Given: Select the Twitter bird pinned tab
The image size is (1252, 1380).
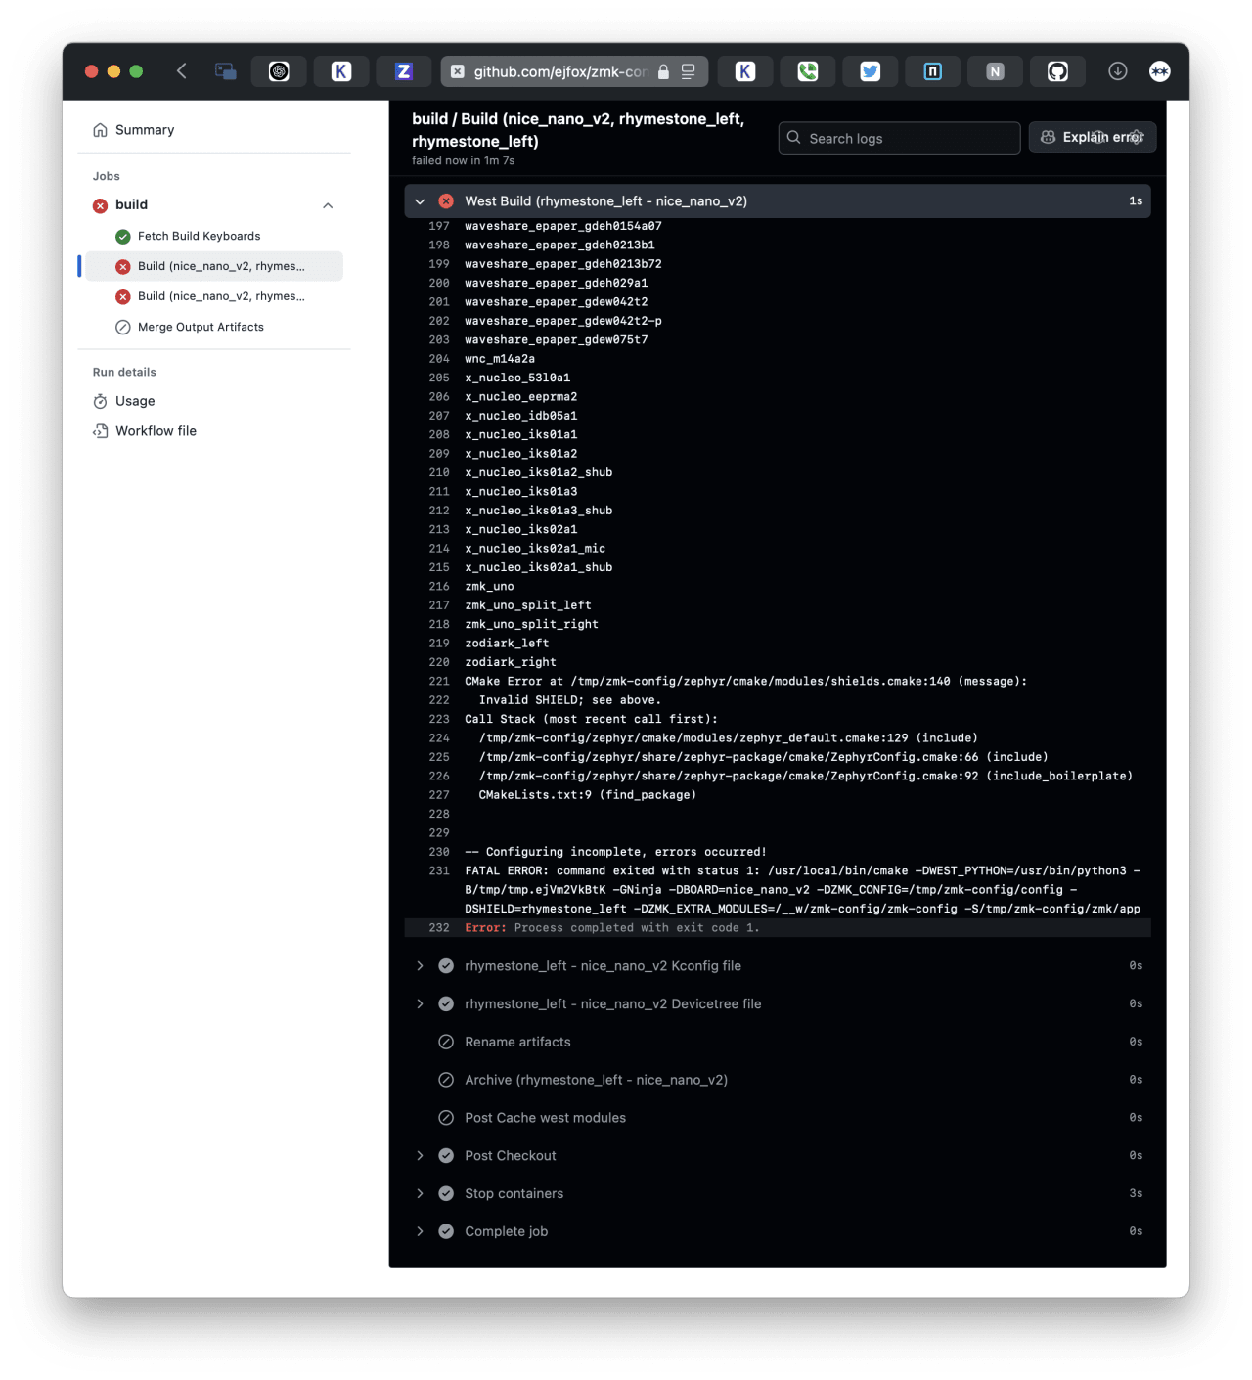Looking at the screenshot, I should (x=870, y=70).
